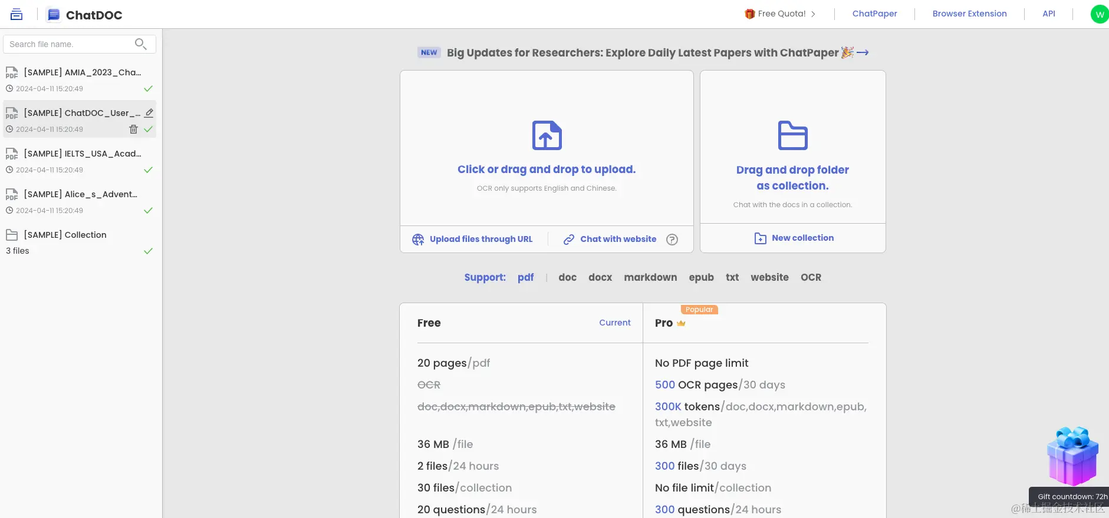Start Chat with website

coord(610,240)
